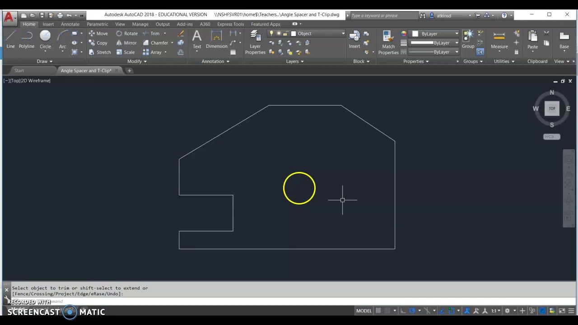Click the Insert block icon

point(354,40)
